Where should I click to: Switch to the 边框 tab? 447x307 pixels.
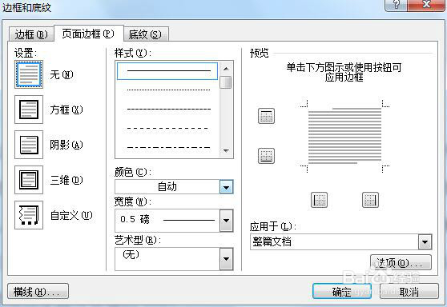click(31, 34)
